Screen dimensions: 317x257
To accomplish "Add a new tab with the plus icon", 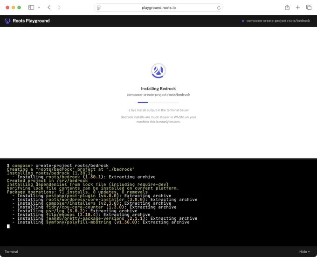I will 297,7.
